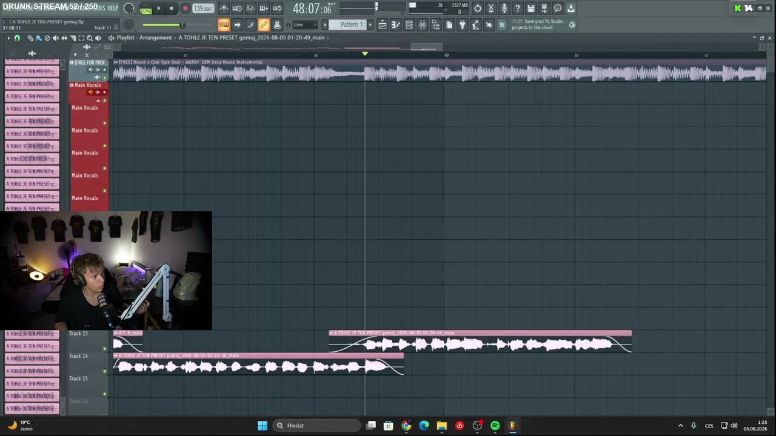The image size is (776, 436).
Task: Open the Mixer icon
Action: (423, 25)
